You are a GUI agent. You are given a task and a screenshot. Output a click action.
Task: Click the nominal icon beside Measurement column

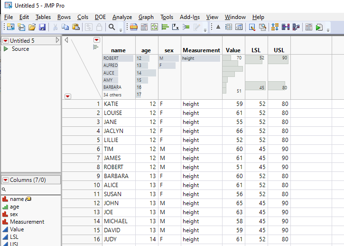[5, 222]
